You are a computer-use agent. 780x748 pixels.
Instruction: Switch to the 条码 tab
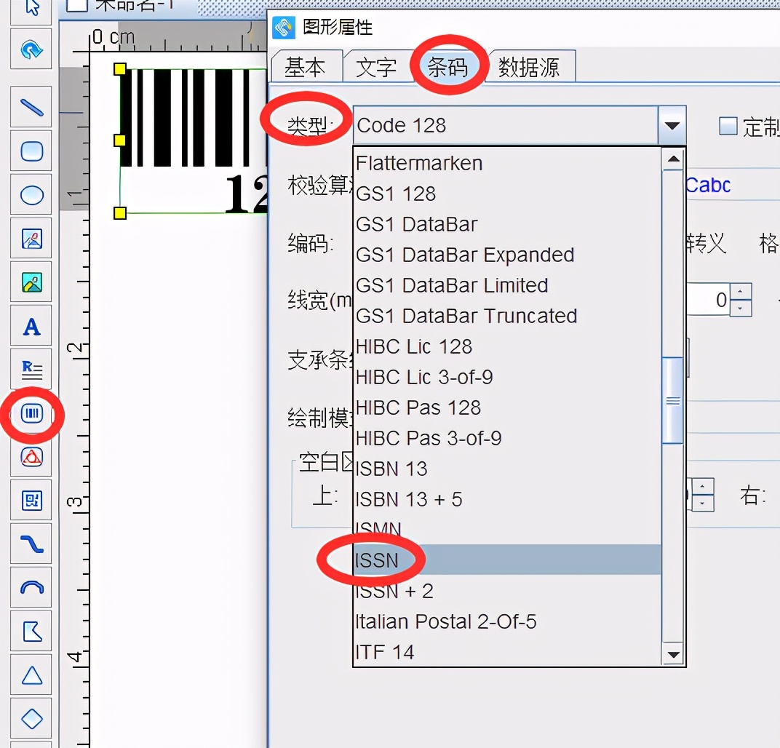pyautogui.click(x=447, y=66)
